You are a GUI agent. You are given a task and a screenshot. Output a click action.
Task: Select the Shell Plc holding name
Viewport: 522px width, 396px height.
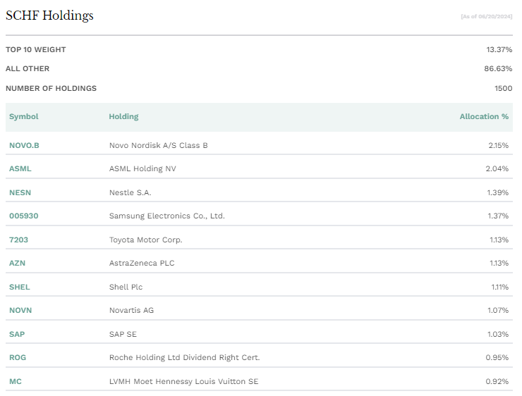point(126,287)
